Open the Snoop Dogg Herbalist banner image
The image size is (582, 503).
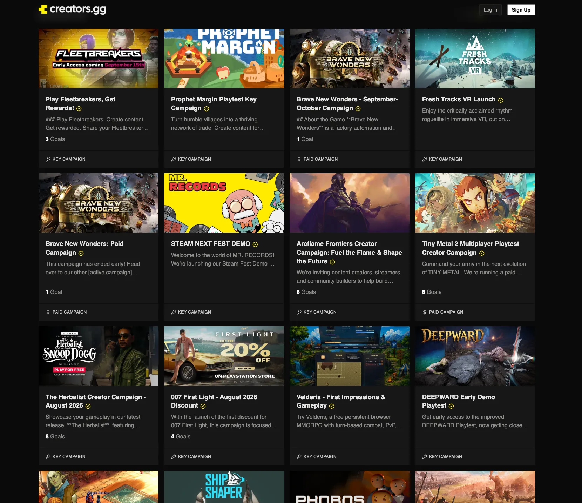[x=99, y=356]
